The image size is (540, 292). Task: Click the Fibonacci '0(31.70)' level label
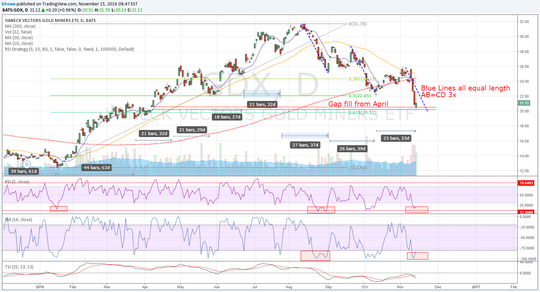coord(358,24)
